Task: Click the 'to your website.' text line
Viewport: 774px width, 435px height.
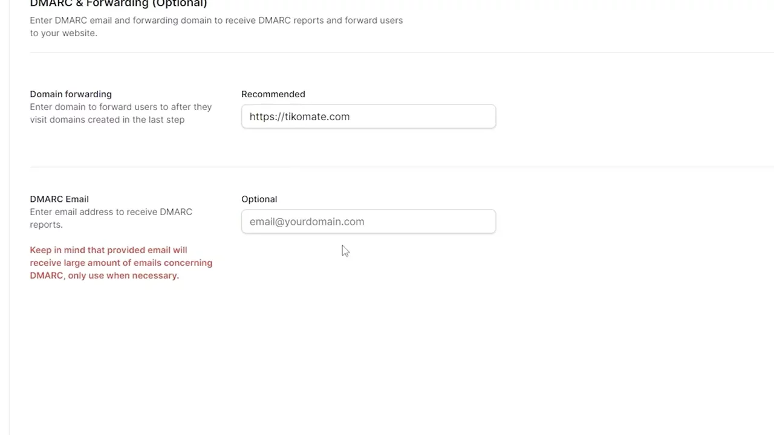Action: 63,33
